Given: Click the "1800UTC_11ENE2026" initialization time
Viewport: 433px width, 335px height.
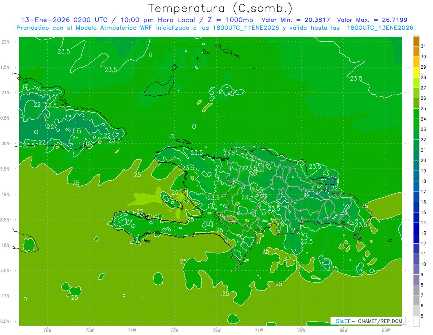Looking at the screenshot, I should (246, 28).
